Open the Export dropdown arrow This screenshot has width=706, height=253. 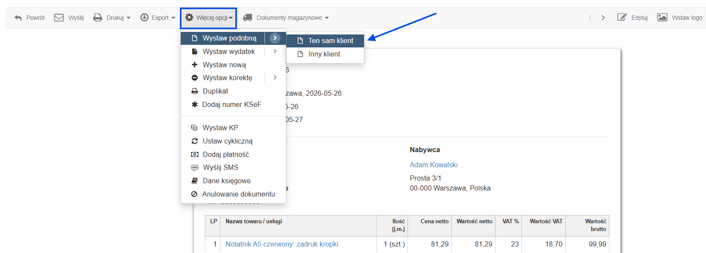(173, 18)
